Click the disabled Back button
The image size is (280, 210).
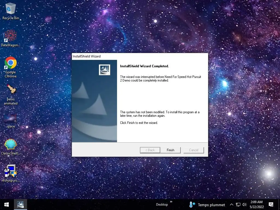pos(150,150)
